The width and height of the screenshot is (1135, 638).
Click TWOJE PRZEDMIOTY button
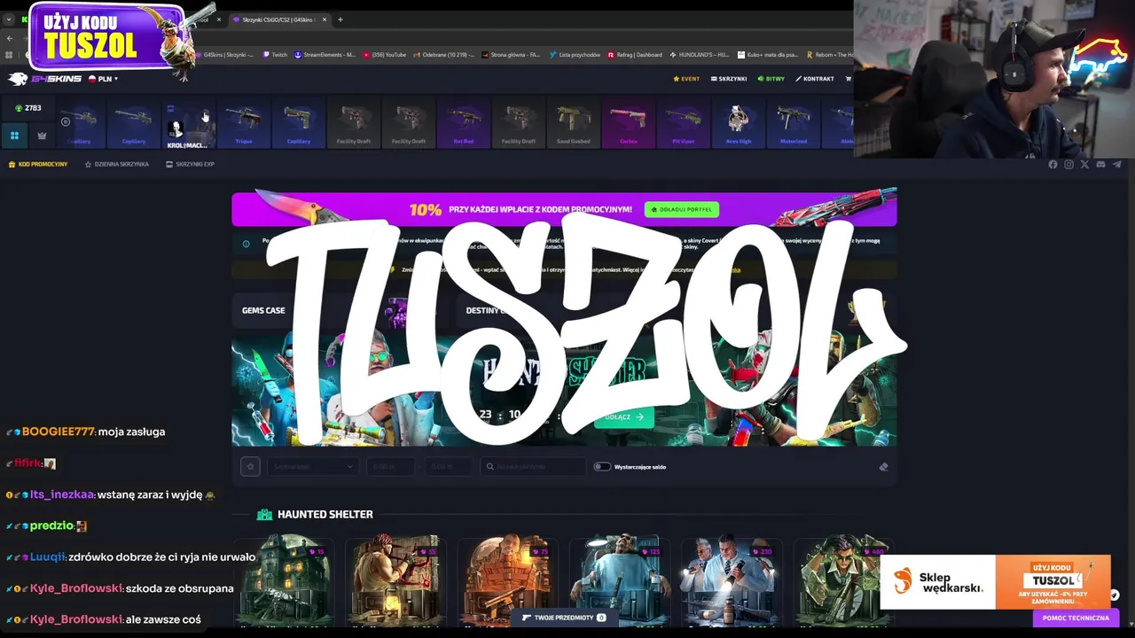[x=563, y=618]
